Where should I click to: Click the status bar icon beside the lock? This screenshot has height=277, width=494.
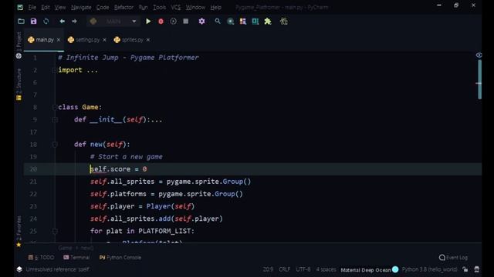[477, 269]
